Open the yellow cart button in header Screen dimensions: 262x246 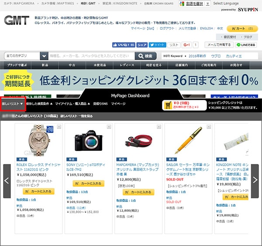[x=242, y=28]
